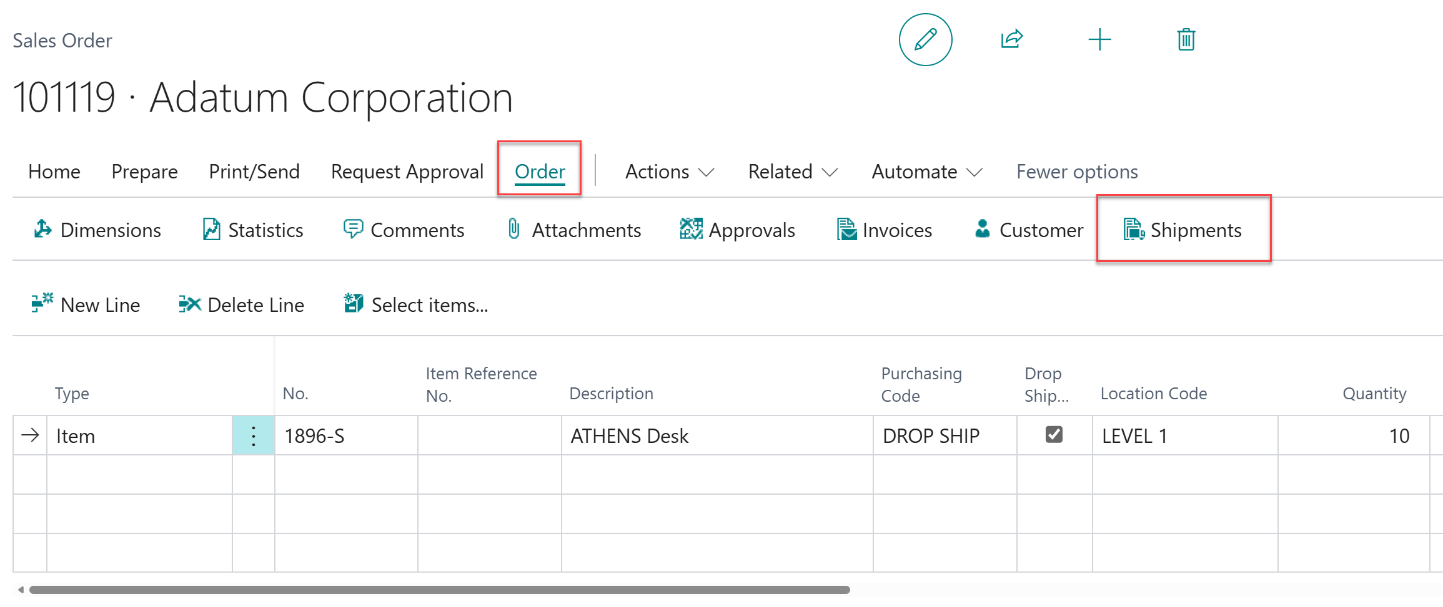Viewport: 1443px width, 607px height.
Task: Open Dimensions action icon
Action: pyautogui.click(x=42, y=230)
